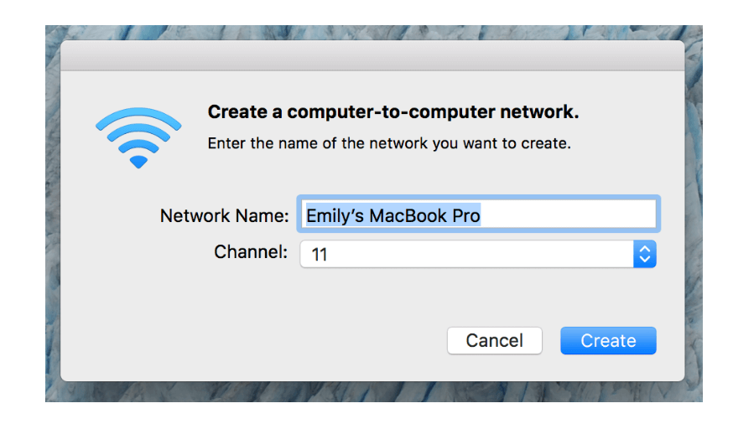This screenshot has height=424, width=733.
Task: Click the blue Wi-Fi icon
Action: click(138, 137)
